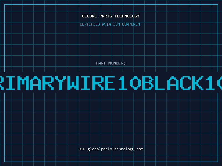Select the CERTIFIED AVIATION COMPONENT subtitle
The image size is (222, 166).
(x=111, y=24)
